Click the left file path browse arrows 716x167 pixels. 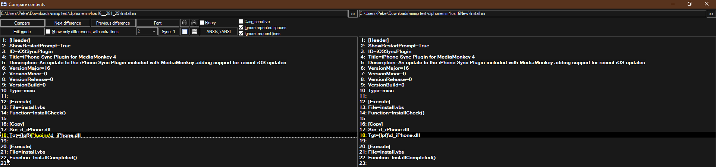coord(352,14)
